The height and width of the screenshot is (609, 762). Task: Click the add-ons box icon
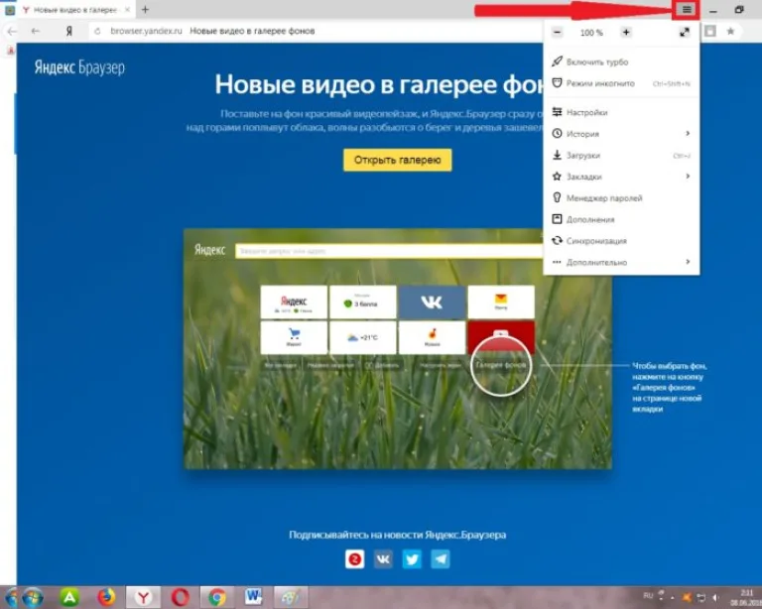coord(557,219)
